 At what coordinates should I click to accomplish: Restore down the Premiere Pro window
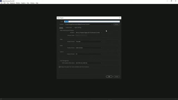pos(171,1)
